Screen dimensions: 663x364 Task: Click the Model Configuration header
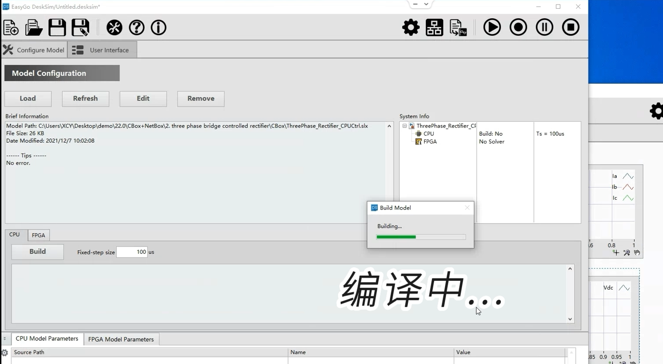(62, 73)
